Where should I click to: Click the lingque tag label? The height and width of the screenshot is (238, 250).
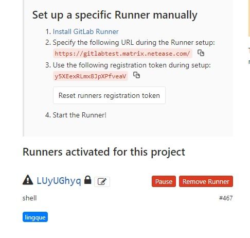pyautogui.click(x=35, y=217)
